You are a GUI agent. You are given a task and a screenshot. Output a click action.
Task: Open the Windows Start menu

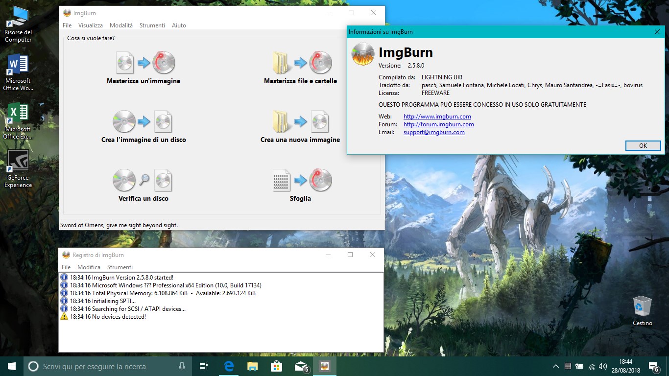point(12,366)
